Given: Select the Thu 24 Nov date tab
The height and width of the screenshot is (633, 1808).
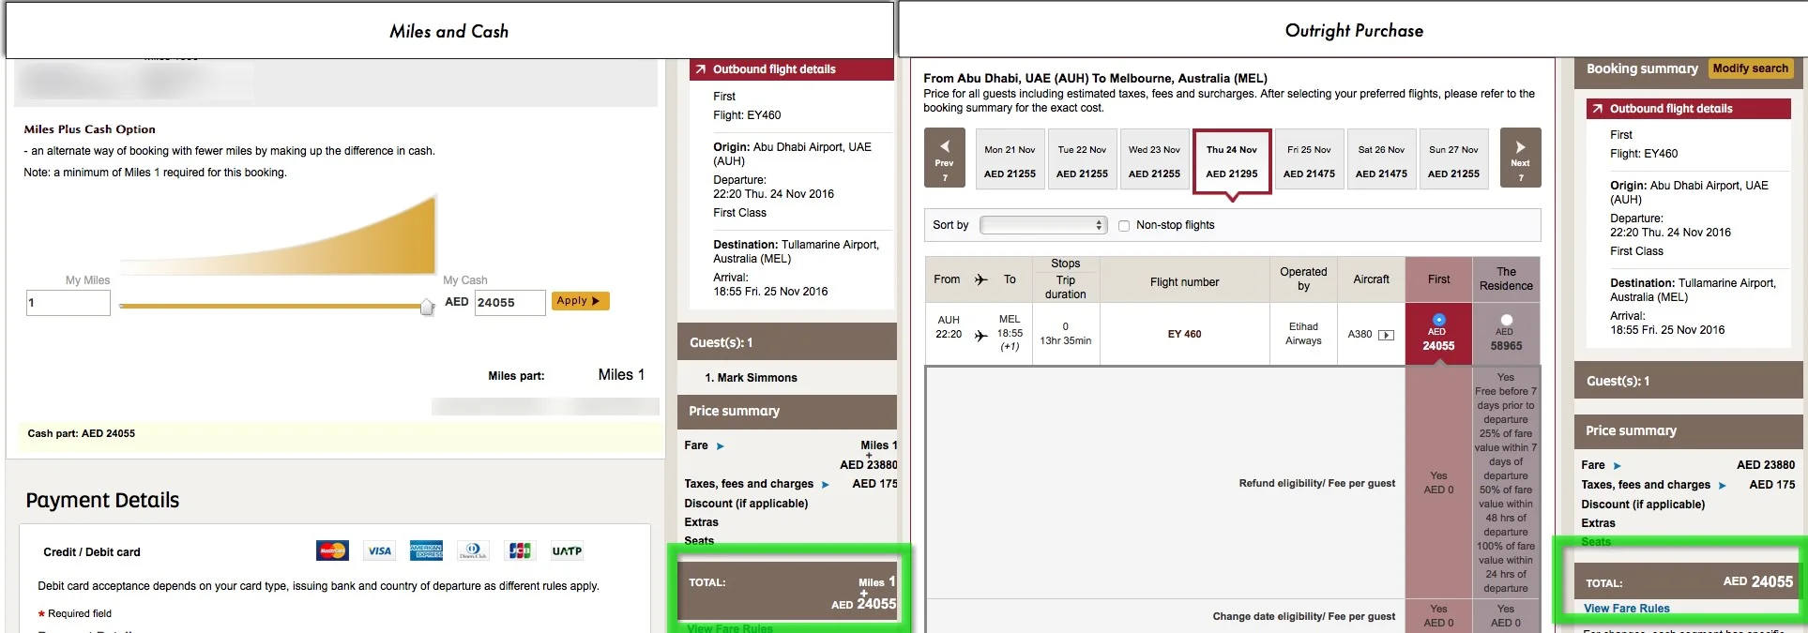Looking at the screenshot, I should (1232, 161).
